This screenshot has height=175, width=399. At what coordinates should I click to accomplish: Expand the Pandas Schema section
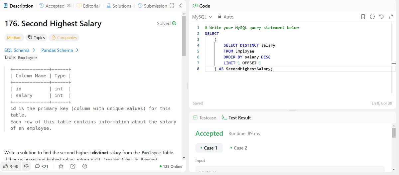pos(60,50)
